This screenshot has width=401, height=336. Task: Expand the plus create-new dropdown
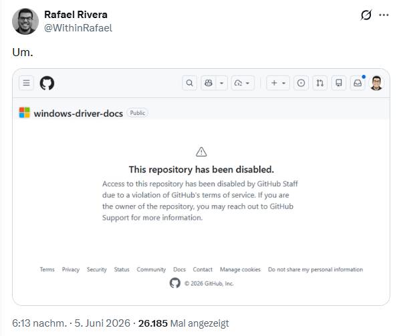point(278,83)
